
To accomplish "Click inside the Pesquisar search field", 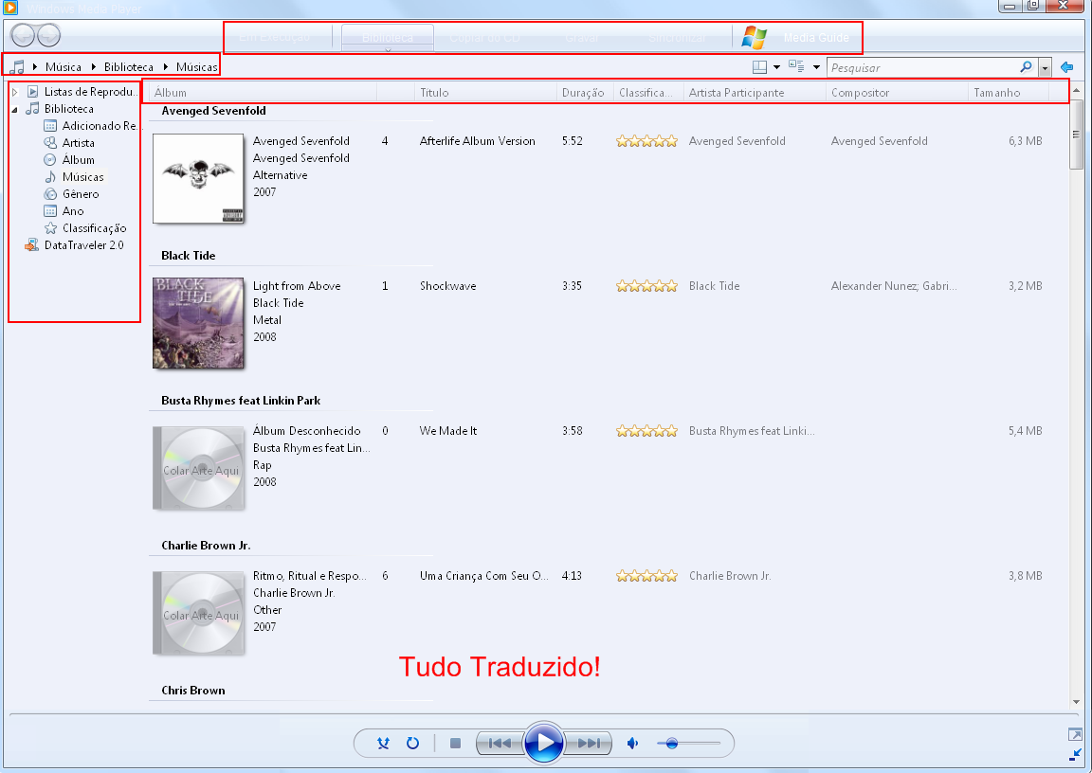I will click(910, 66).
